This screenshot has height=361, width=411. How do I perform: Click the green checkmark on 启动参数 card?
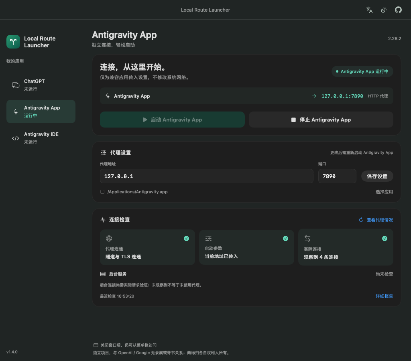[285, 238]
